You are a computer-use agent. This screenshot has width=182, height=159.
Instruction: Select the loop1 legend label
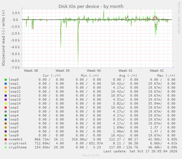point(14,84)
